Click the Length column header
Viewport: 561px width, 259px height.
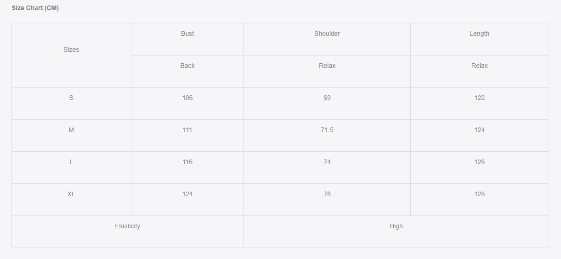[479, 33]
